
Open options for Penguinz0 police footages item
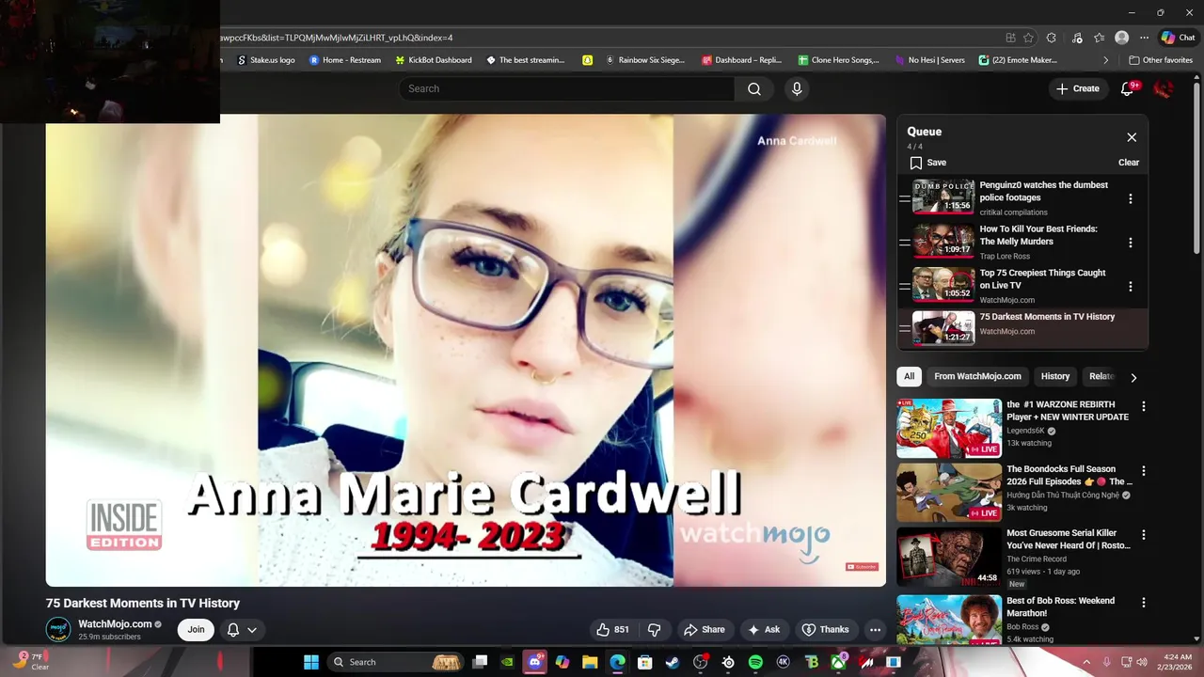(x=1131, y=198)
